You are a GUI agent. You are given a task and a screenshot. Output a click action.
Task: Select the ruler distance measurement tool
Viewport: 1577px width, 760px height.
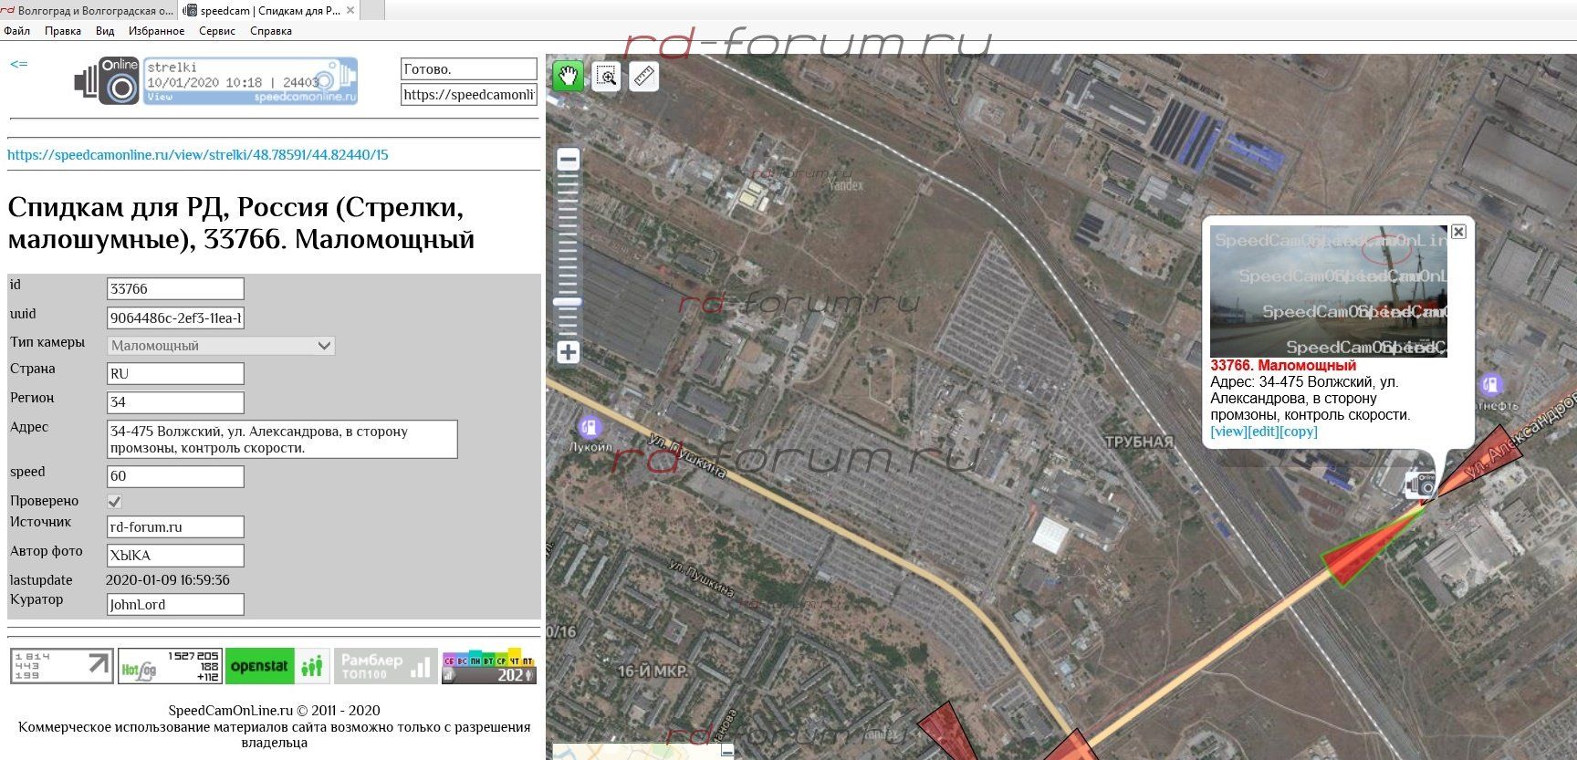644,76
